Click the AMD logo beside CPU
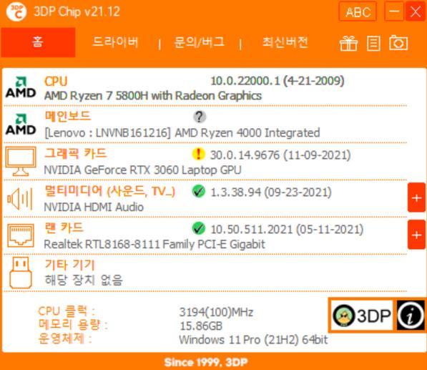The width and height of the screenshot is (427, 370). (21, 87)
